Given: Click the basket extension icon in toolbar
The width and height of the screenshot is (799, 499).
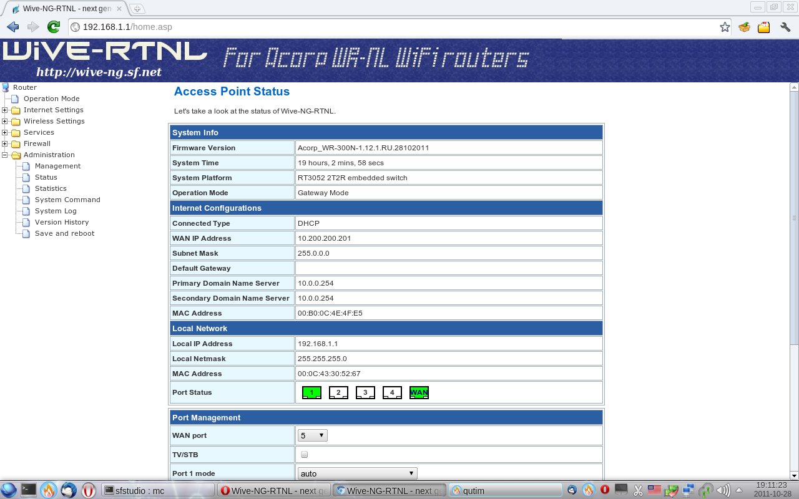Looking at the screenshot, I should click(x=744, y=27).
